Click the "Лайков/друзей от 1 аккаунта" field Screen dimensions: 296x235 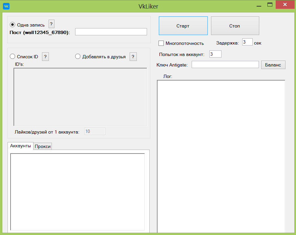click(95, 131)
